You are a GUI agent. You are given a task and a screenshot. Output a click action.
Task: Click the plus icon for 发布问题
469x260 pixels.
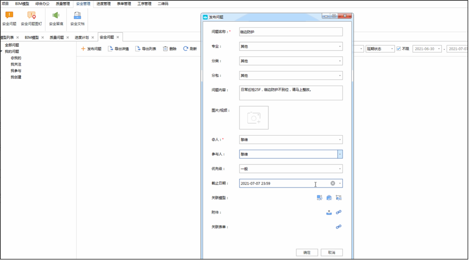pyautogui.click(x=83, y=48)
